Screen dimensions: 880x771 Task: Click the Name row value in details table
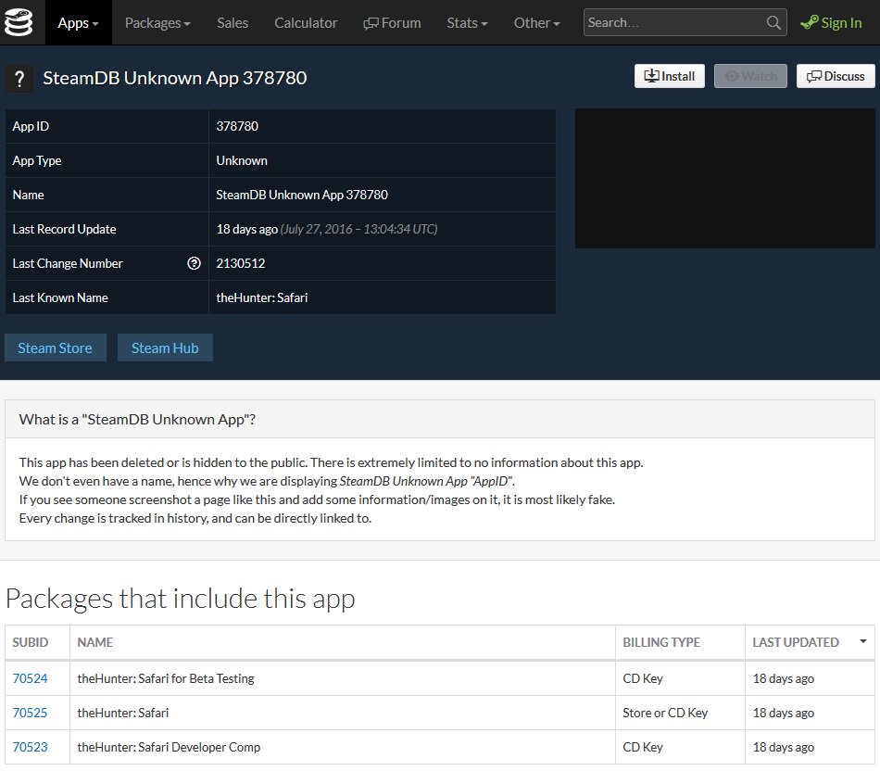302,195
